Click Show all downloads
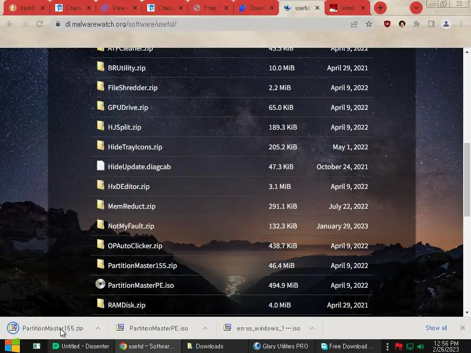Image resolution: width=471 pixels, height=353 pixels. click(436, 328)
